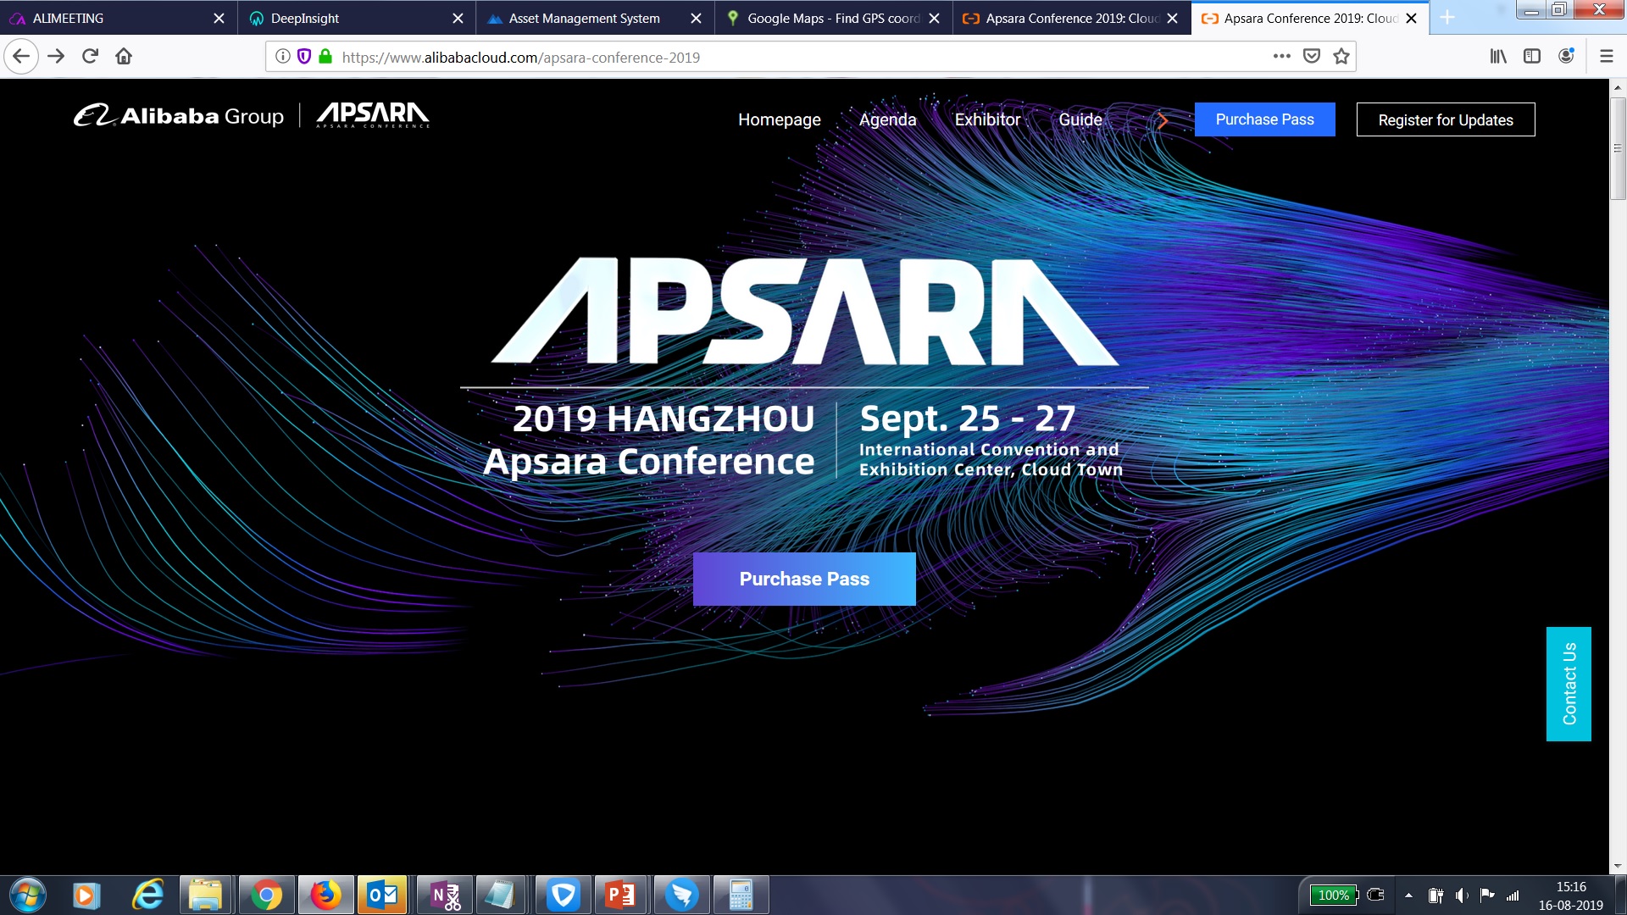
Task: Click the green padlock connection icon
Action: coord(325,57)
